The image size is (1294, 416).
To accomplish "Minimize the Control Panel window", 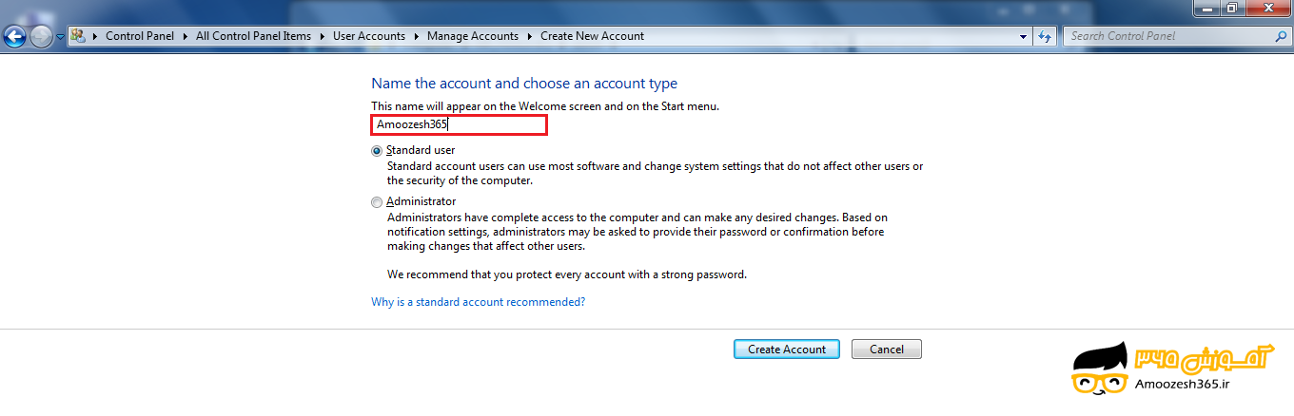I will [x=1207, y=8].
